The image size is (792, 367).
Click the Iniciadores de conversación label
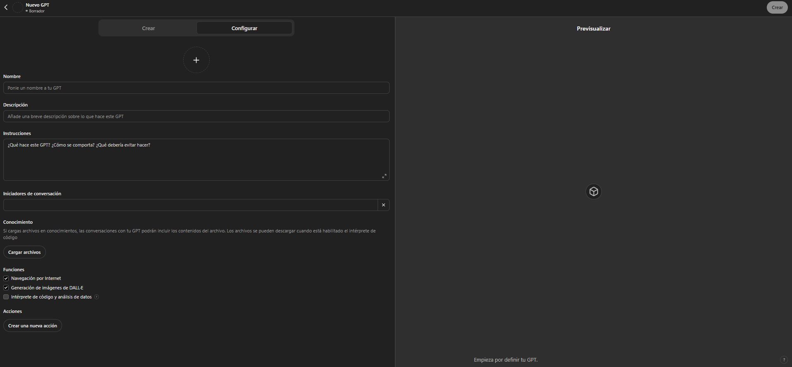point(32,194)
